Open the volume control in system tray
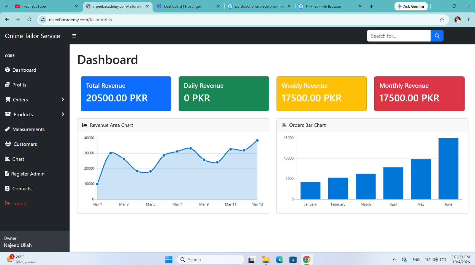 (x=435, y=260)
